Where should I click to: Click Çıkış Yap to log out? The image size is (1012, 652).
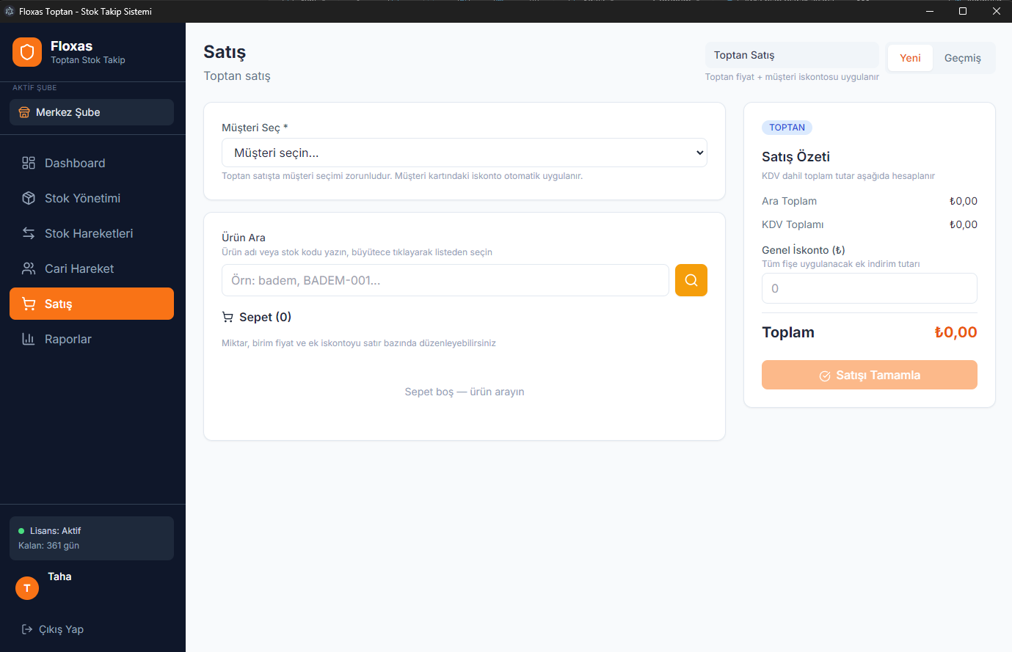click(x=53, y=629)
